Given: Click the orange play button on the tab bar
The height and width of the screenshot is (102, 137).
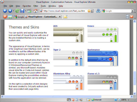Looking at the screenshot, I should (5, 17).
